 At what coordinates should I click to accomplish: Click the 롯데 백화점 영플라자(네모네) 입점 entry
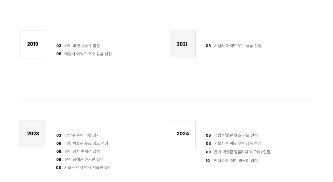point(242,152)
